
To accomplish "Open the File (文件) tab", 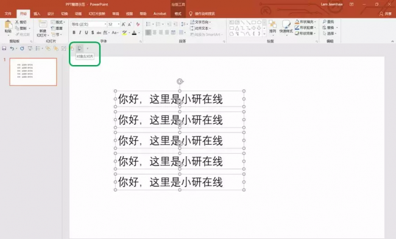I will pos(8,13).
